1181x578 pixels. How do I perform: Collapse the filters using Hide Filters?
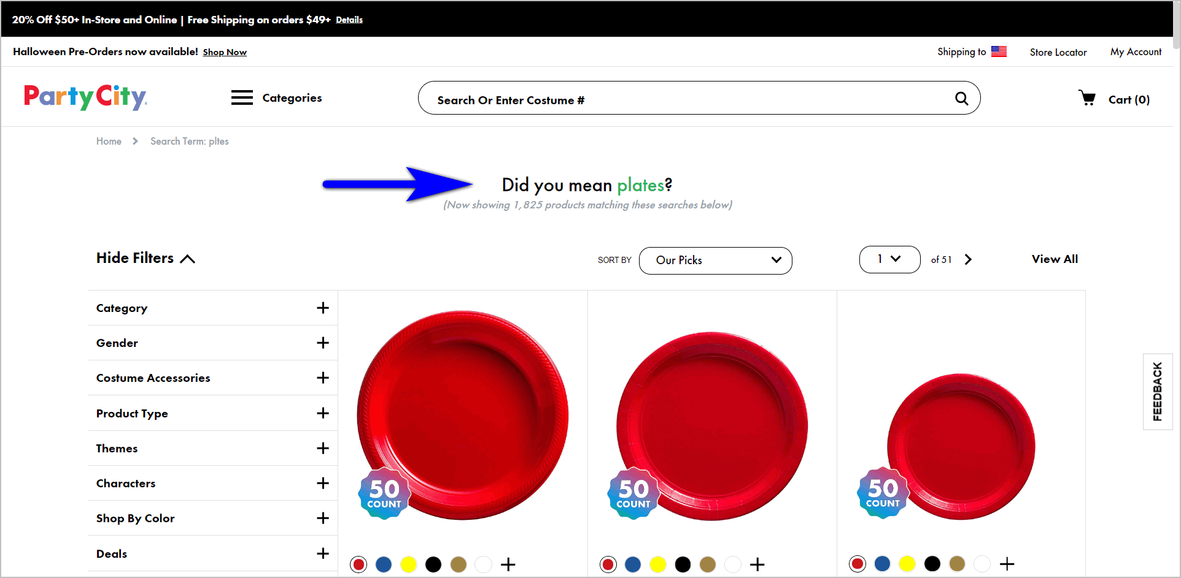click(x=145, y=257)
